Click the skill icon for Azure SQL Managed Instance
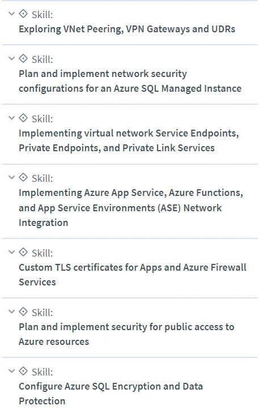This screenshot has height=410, width=259. (23, 58)
